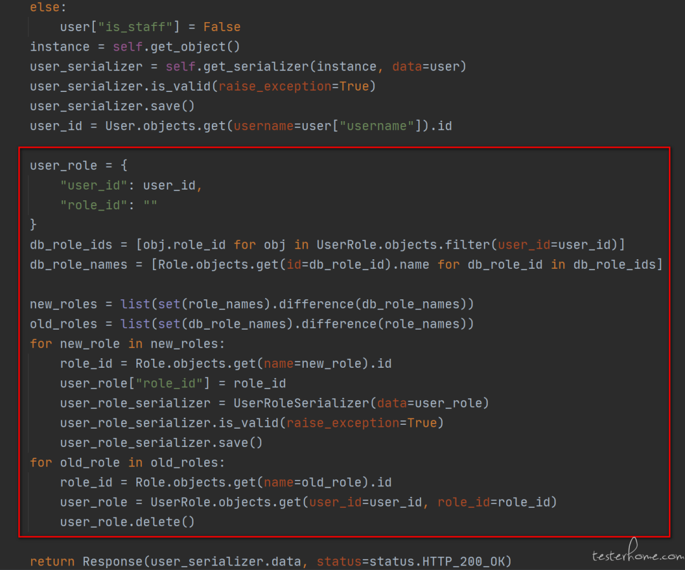This screenshot has height=570, width=685.
Task: Click the line 'user_role_serializer.save()'
Action: [x=161, y=443]
